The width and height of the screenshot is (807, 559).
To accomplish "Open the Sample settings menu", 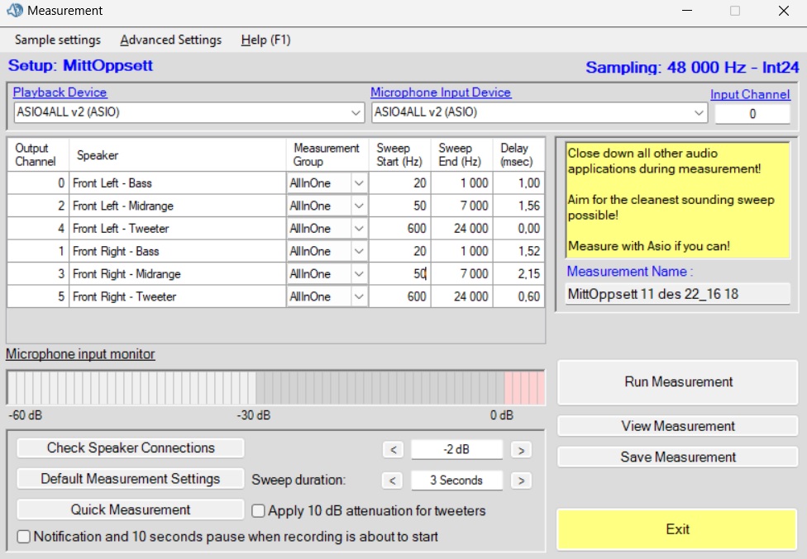I will [58, 40].
